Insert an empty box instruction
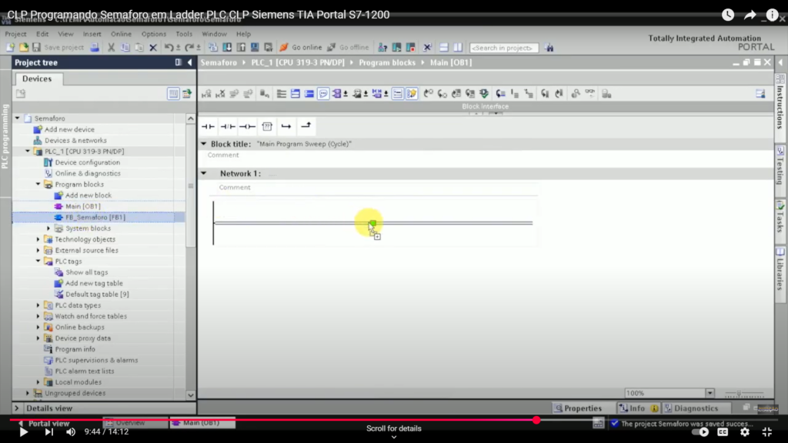The height and width of the screenshot is (443, 788). (267, 127)
